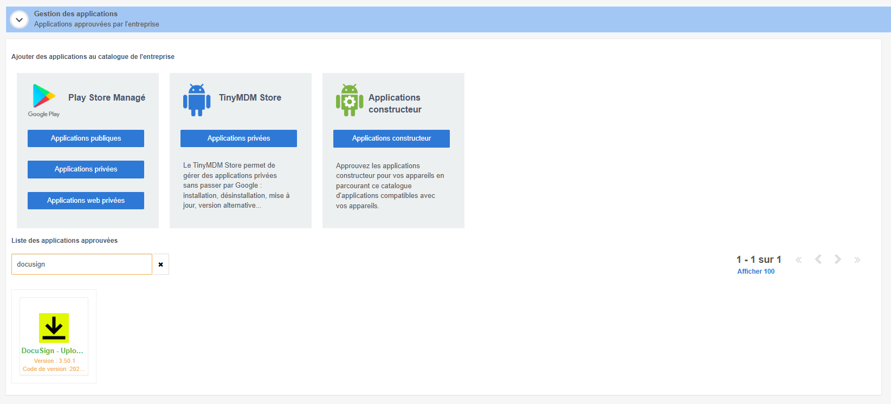Go to previous page chevron icon

pos(818,260)
